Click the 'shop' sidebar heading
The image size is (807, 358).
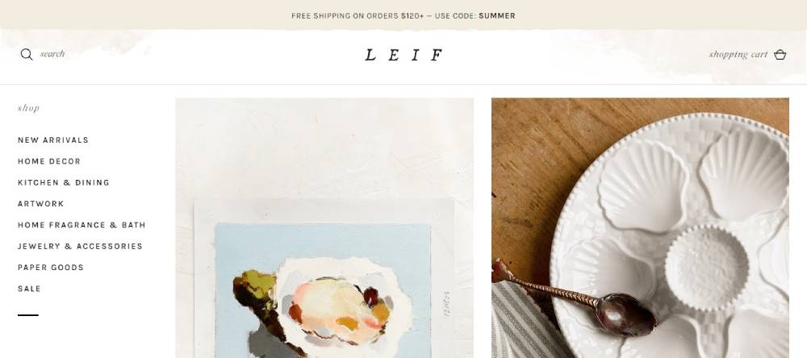28,108
